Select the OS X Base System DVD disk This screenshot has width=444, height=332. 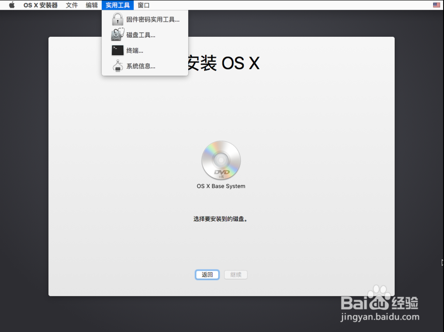point(221,160)
